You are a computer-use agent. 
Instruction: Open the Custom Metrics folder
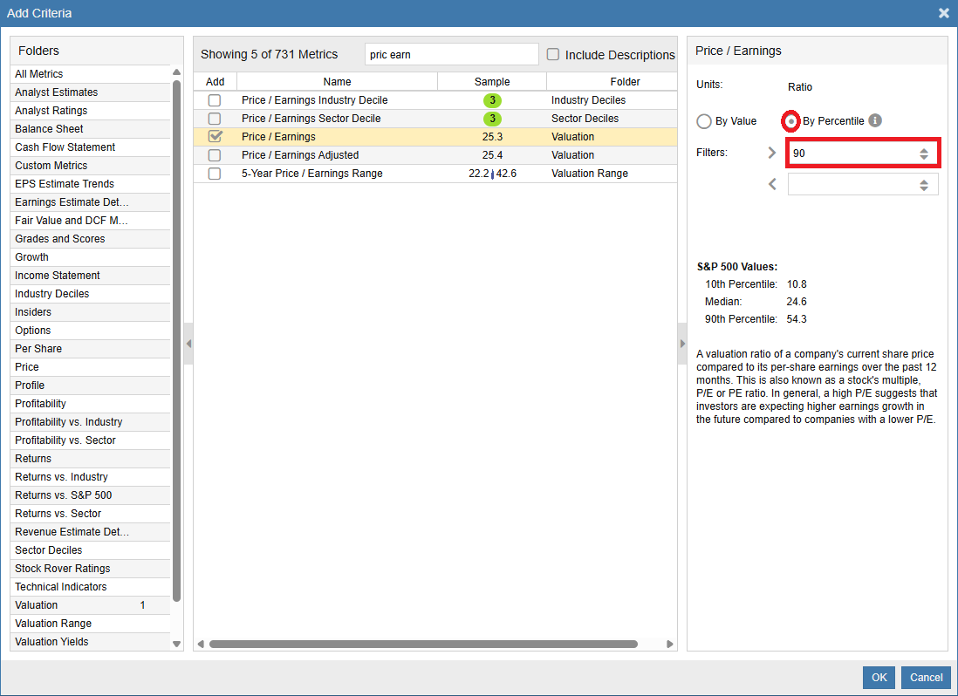pyautogui.click(x=90, y=166)
